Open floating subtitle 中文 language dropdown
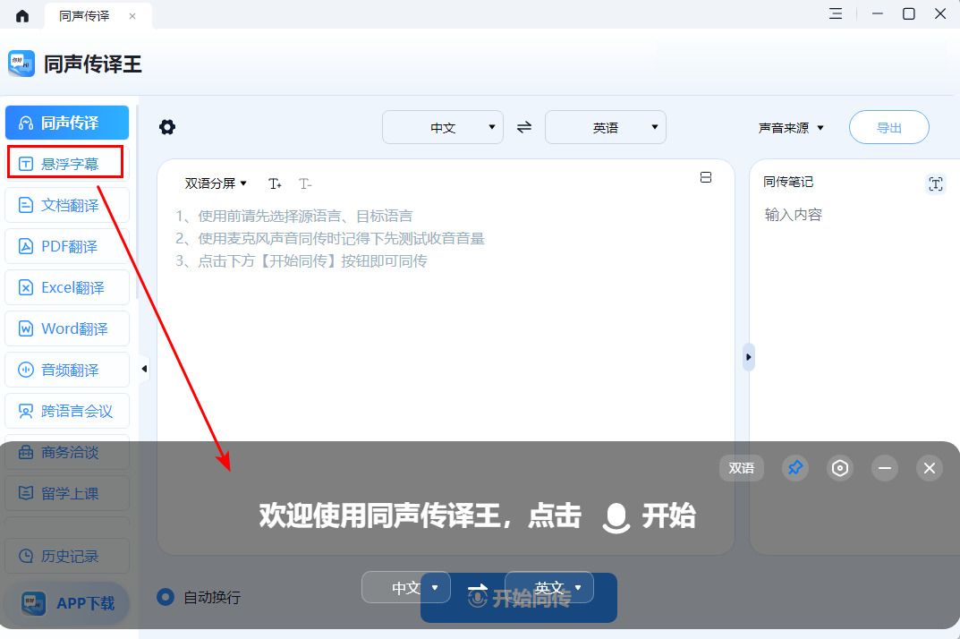Image resolution: width=960 pixels, height=639 pixels. (x=406, y=587)
